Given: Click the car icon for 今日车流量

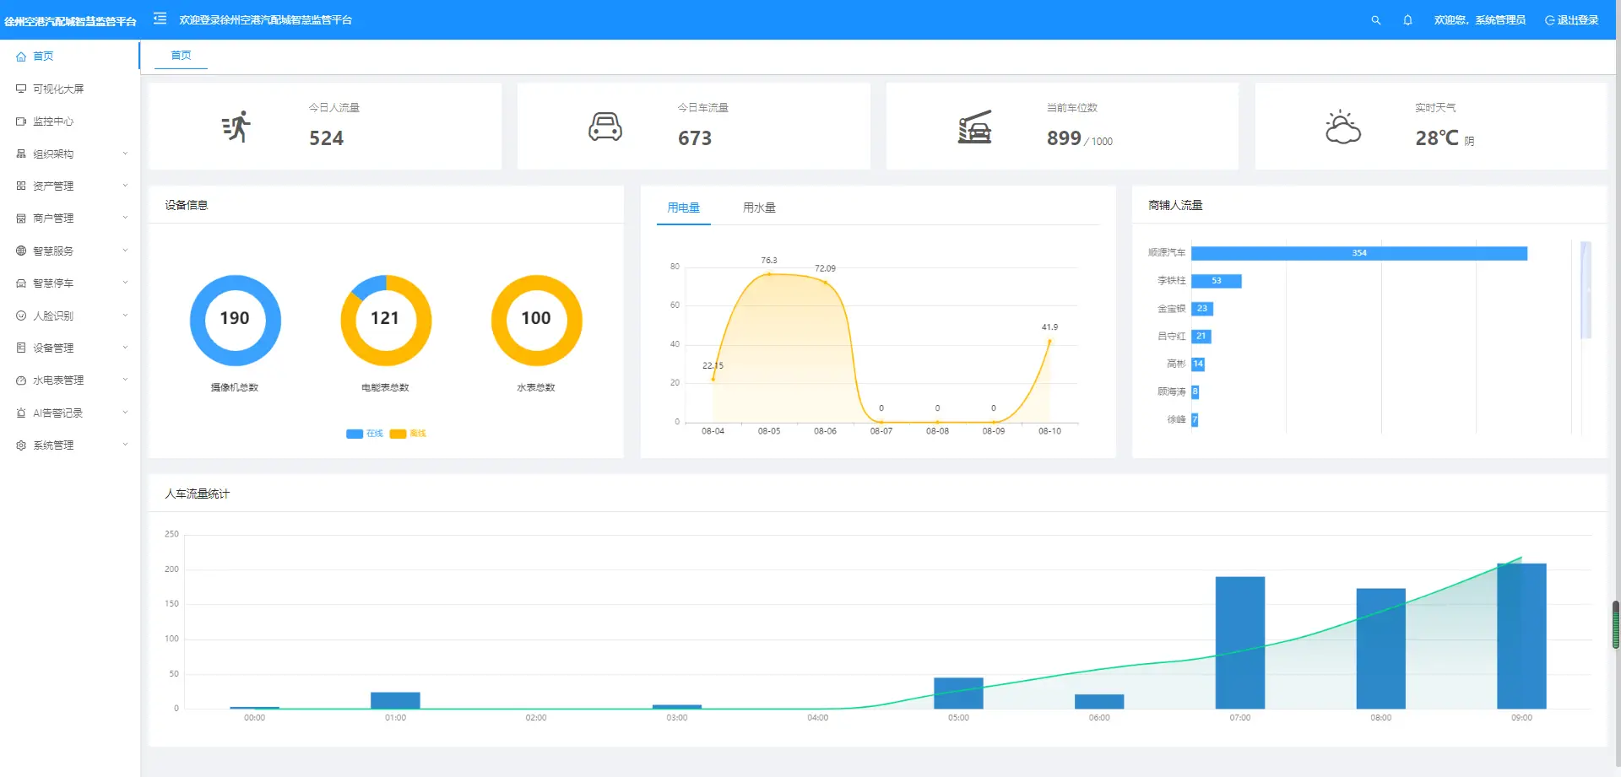Looking at the screenshot, I should click(x=605, y=127).
